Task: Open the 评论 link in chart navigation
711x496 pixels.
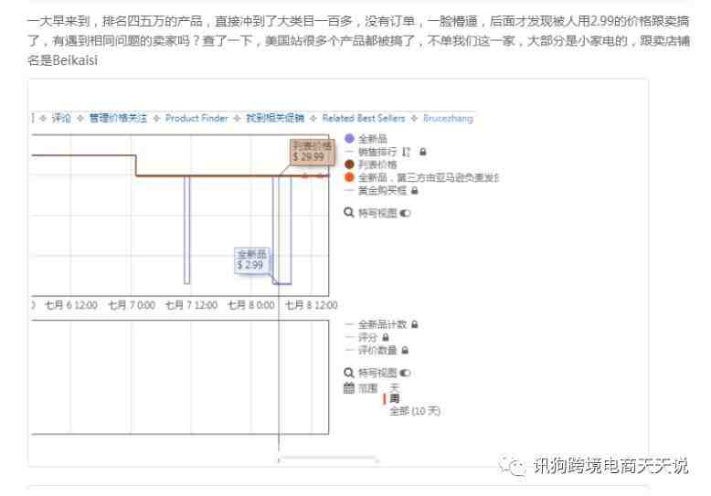Action: (61, 119)
